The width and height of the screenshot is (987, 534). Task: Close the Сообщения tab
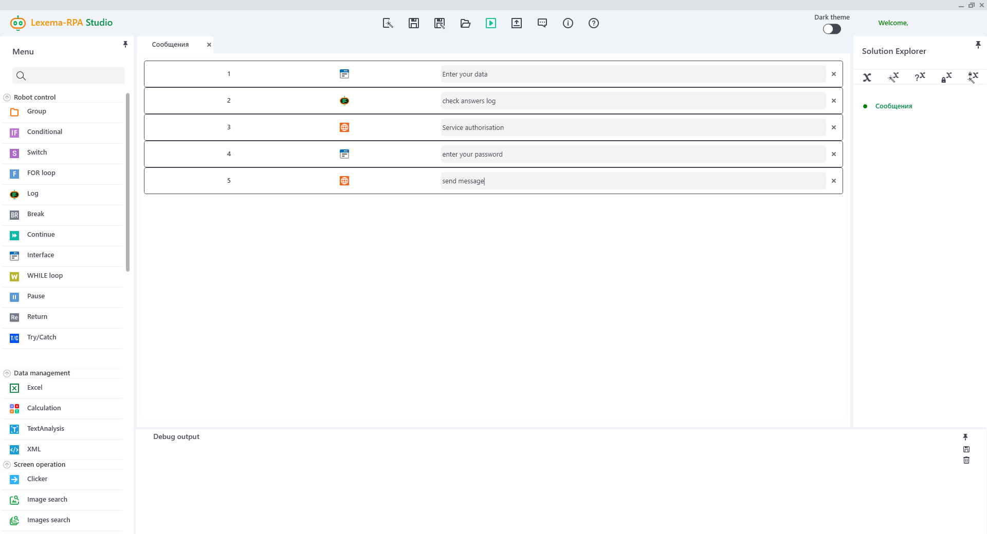pos(209,45)
